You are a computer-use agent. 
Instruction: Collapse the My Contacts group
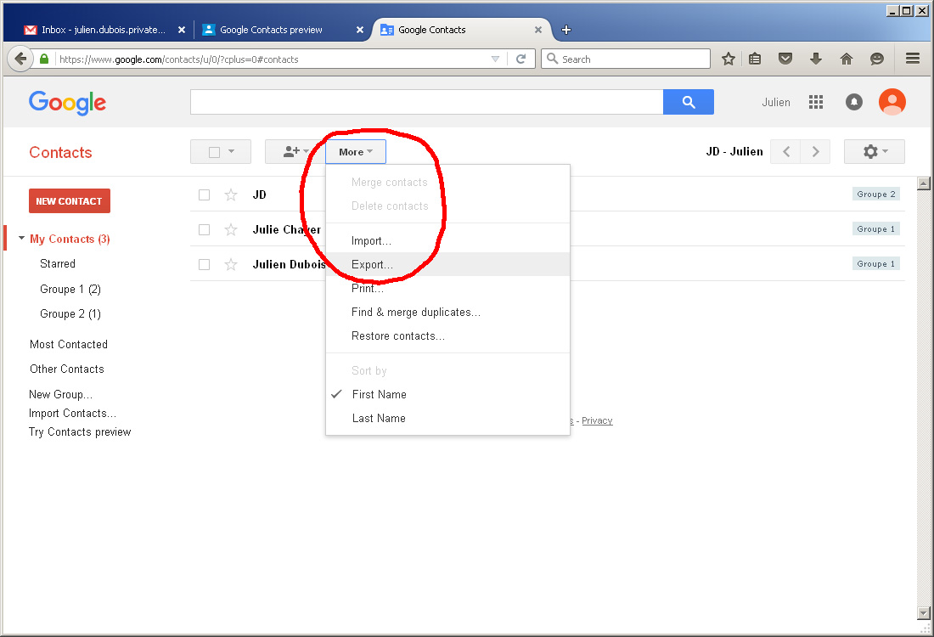(x=21, y=239)
